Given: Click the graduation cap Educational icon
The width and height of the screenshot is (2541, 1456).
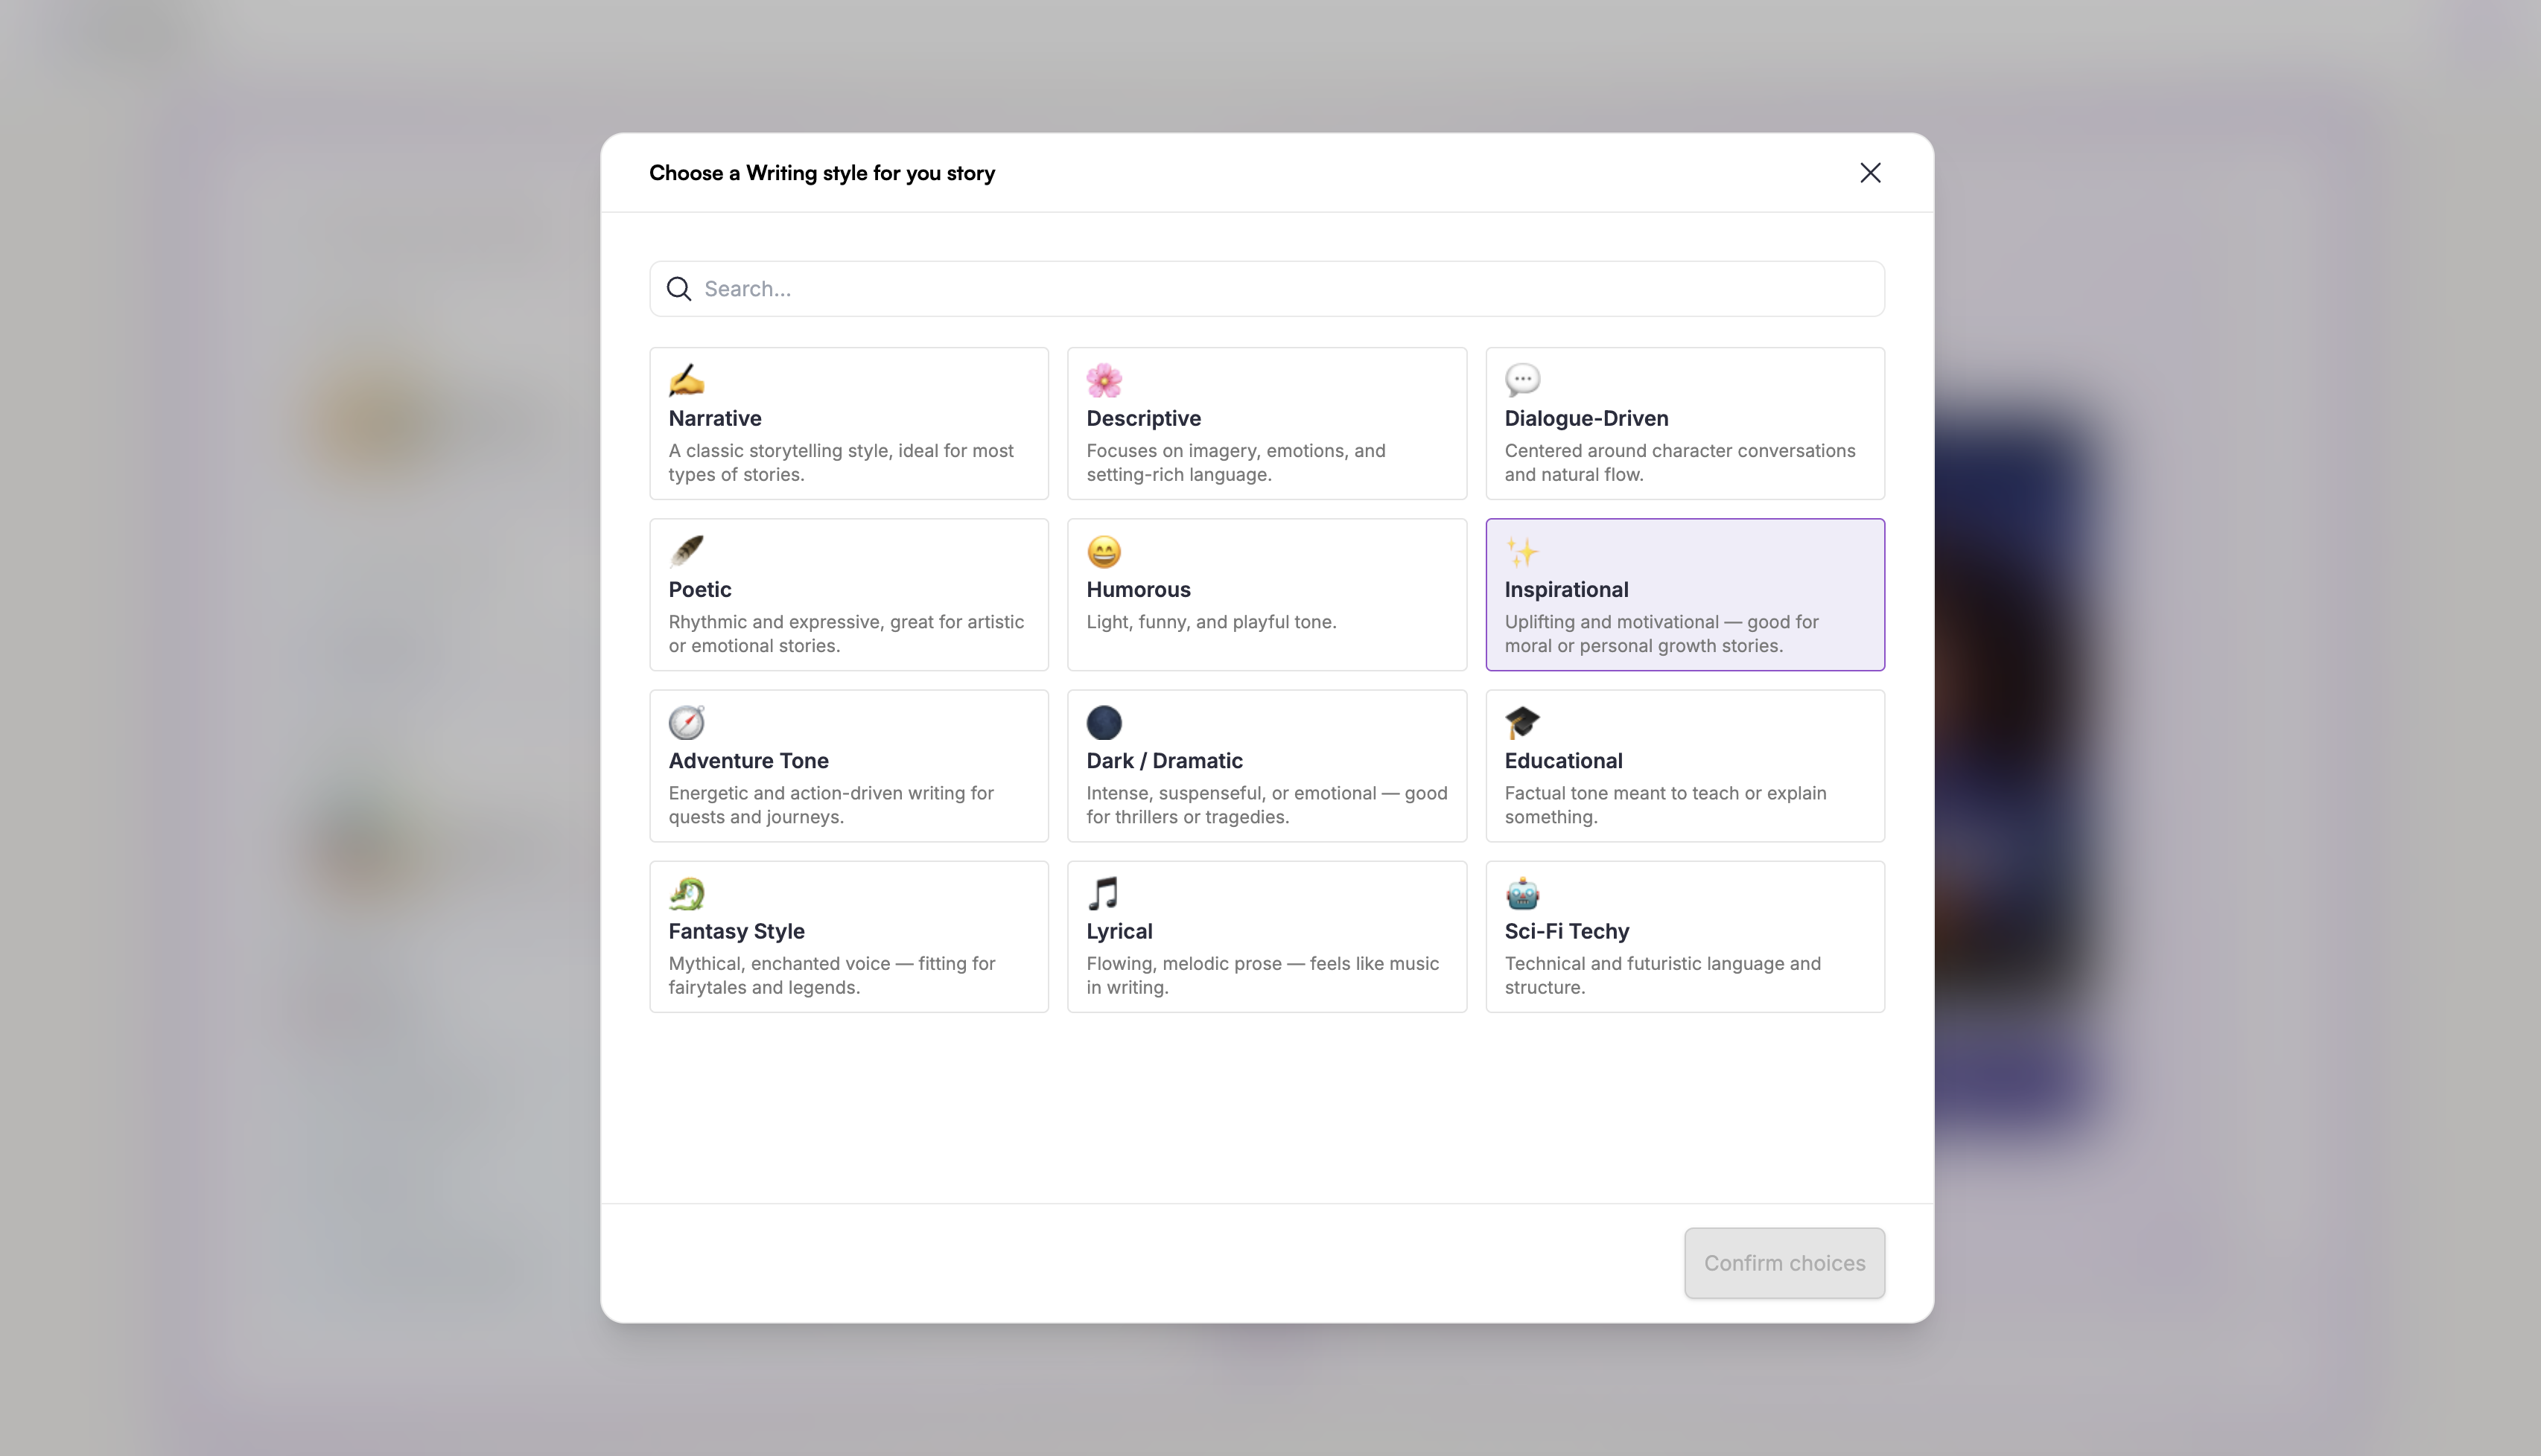Looking at the screenshot, I should click(x=1523, y=722).
